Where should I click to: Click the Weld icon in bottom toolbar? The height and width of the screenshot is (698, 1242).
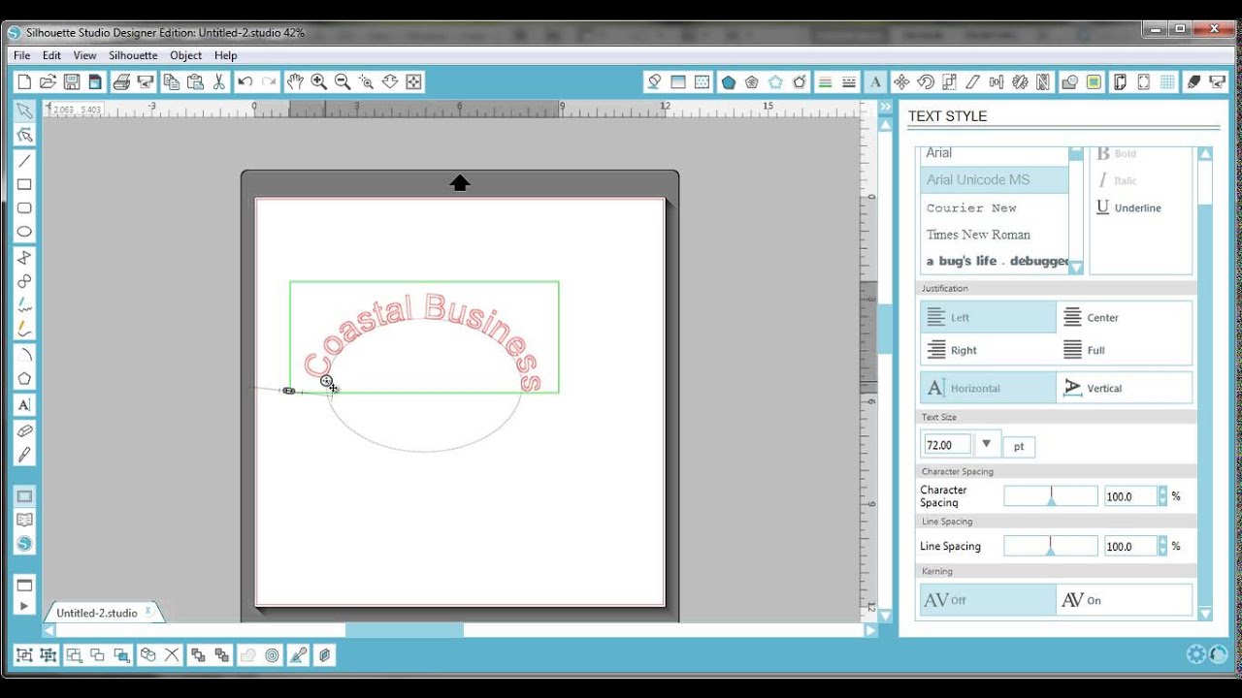click(247, 655)
